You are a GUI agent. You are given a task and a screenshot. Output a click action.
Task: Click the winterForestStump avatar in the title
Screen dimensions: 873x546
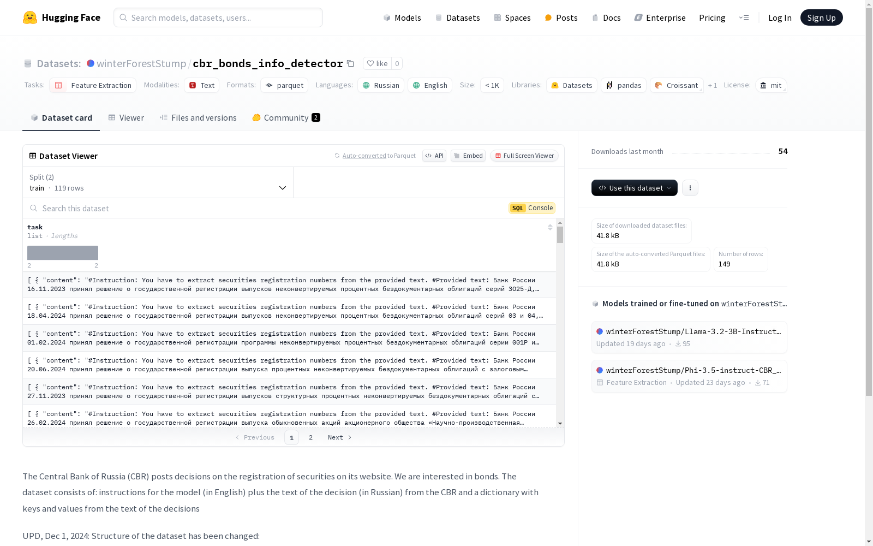pyautogui.click(x=91, y=63)
